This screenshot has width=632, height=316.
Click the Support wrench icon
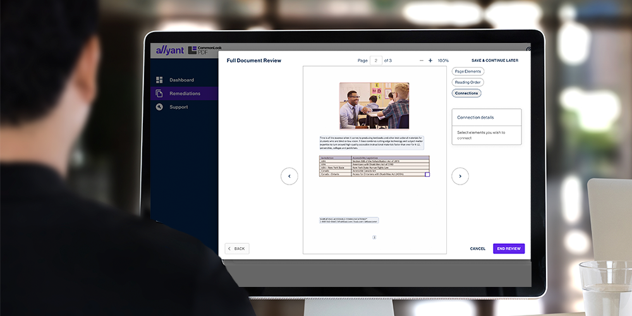pyautogui.click(x=159, y=107)
